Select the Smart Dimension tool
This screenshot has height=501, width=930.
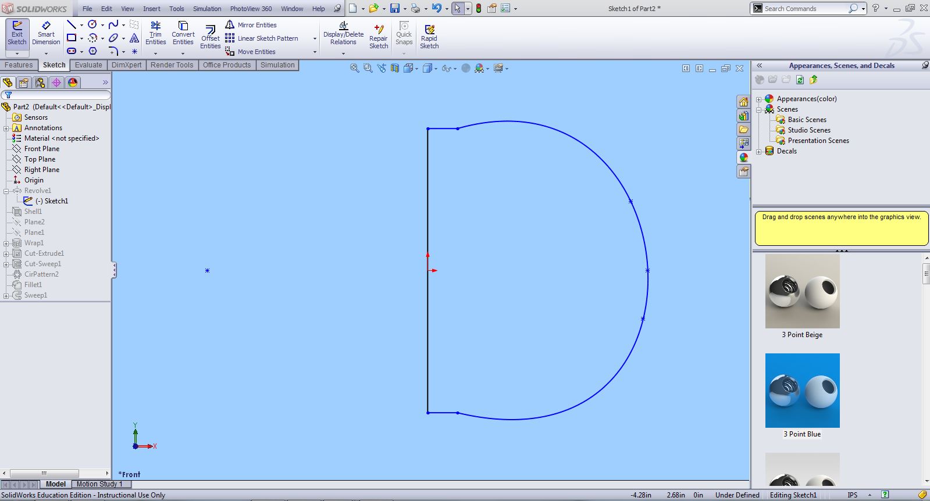click(x=46, y=34)
